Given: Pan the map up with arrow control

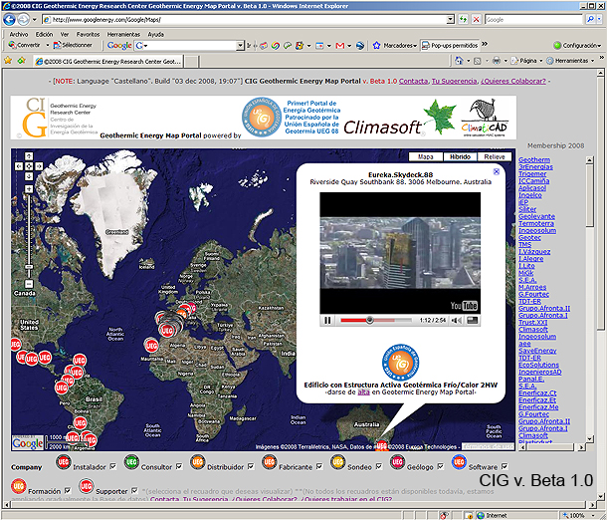Looking at the screenshot, I should click(29, 156).
